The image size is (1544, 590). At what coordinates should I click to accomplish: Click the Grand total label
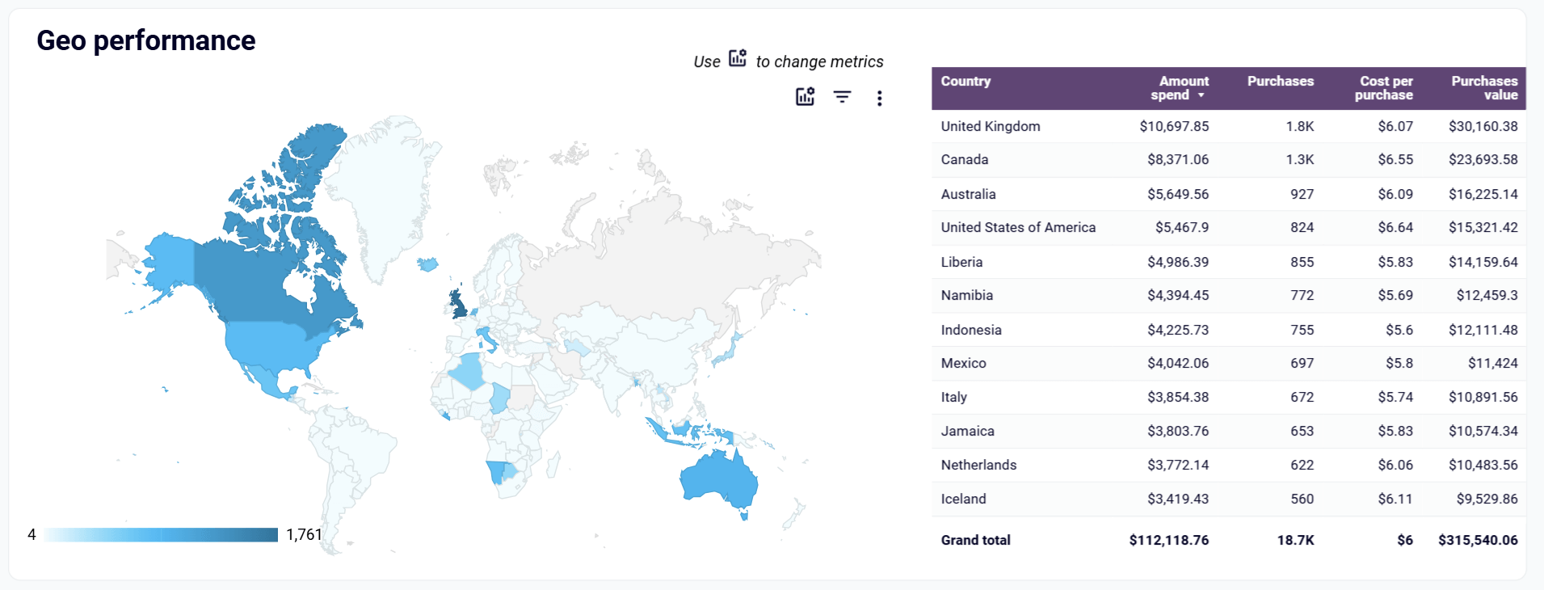[975, 540]
